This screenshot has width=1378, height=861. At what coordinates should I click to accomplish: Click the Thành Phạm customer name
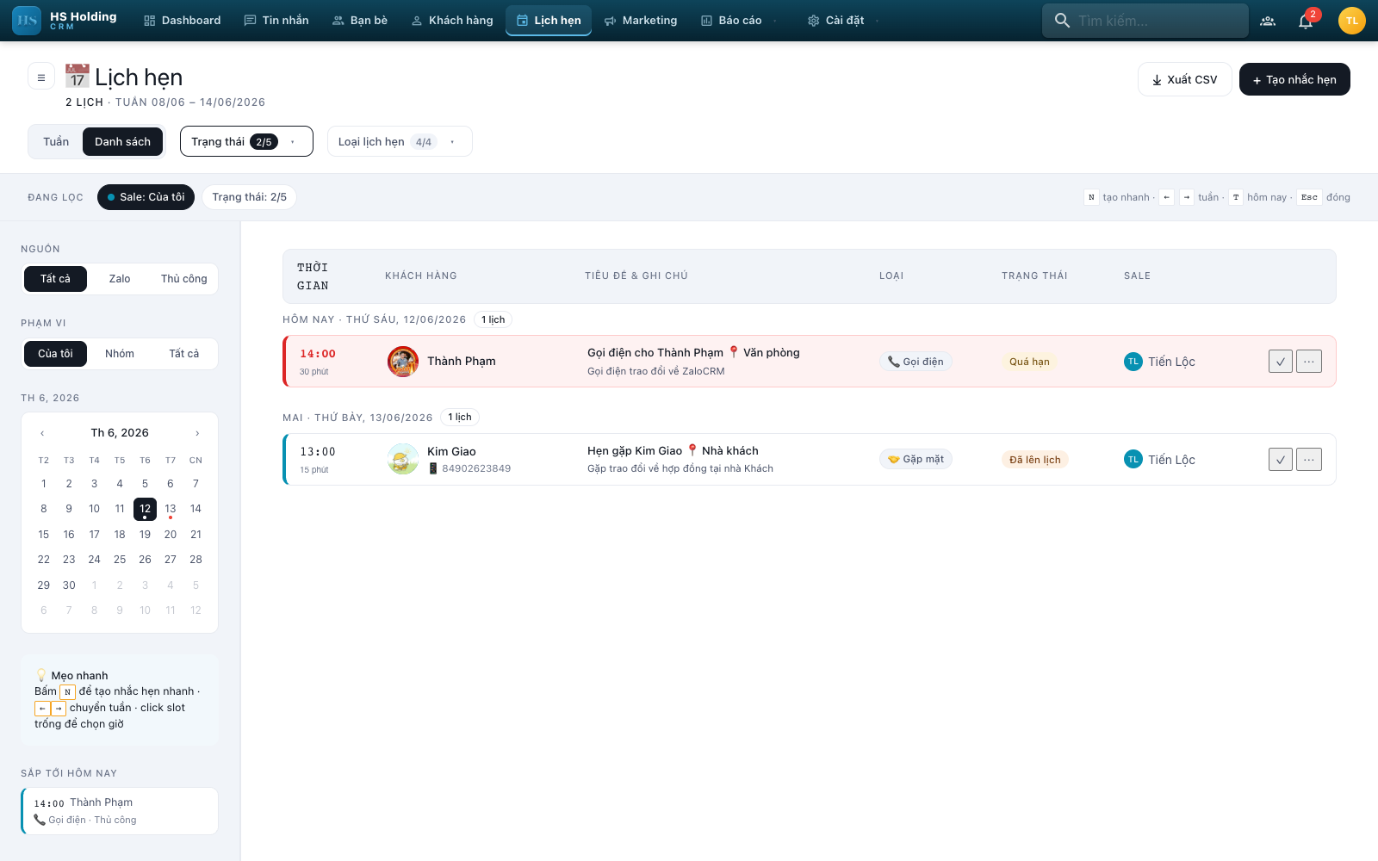point(462,362)
